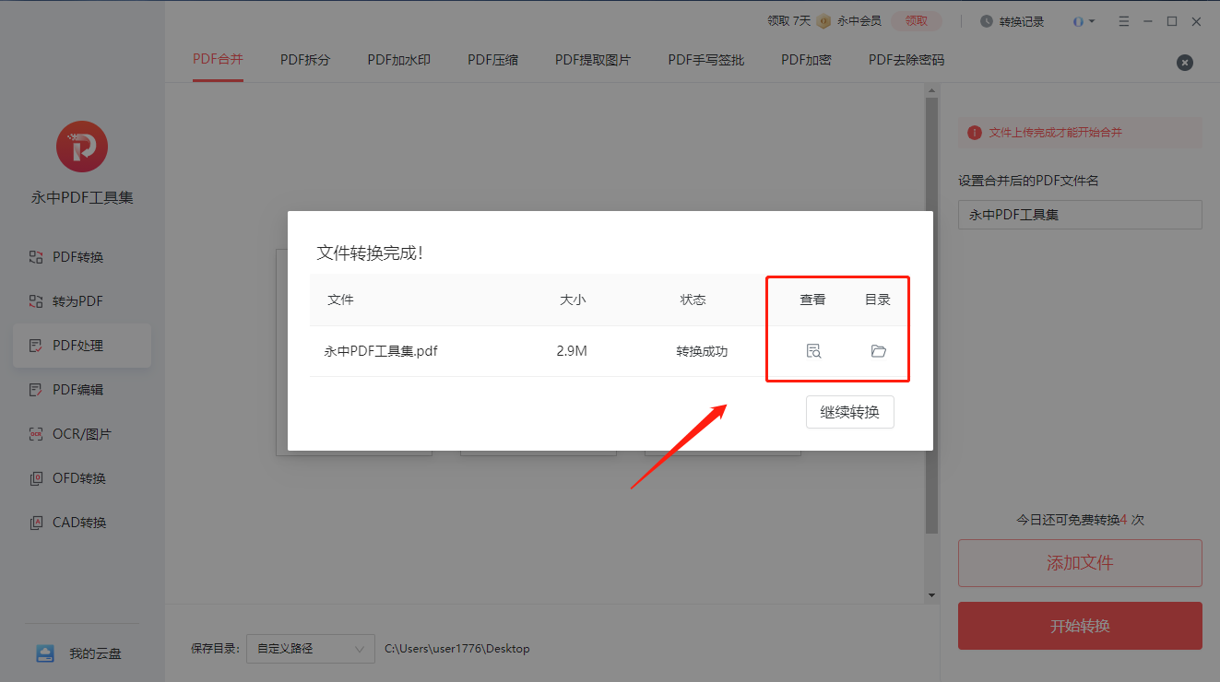Close the tool panel with round X icon
Screen dimensions: 1220x682
point(1185,63)
